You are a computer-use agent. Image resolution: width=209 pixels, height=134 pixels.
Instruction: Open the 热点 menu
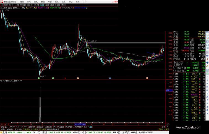[x=78, y=2]
